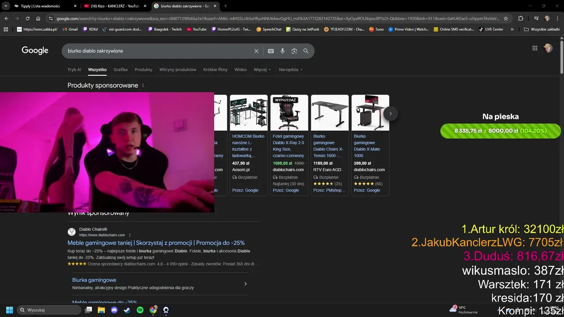Open the Gmail bookmark
This screenshot has width=564, height=317.
70,29
